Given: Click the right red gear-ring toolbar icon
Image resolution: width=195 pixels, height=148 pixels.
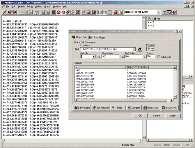Looking at the screenshot, I should (x=63, y=12).
